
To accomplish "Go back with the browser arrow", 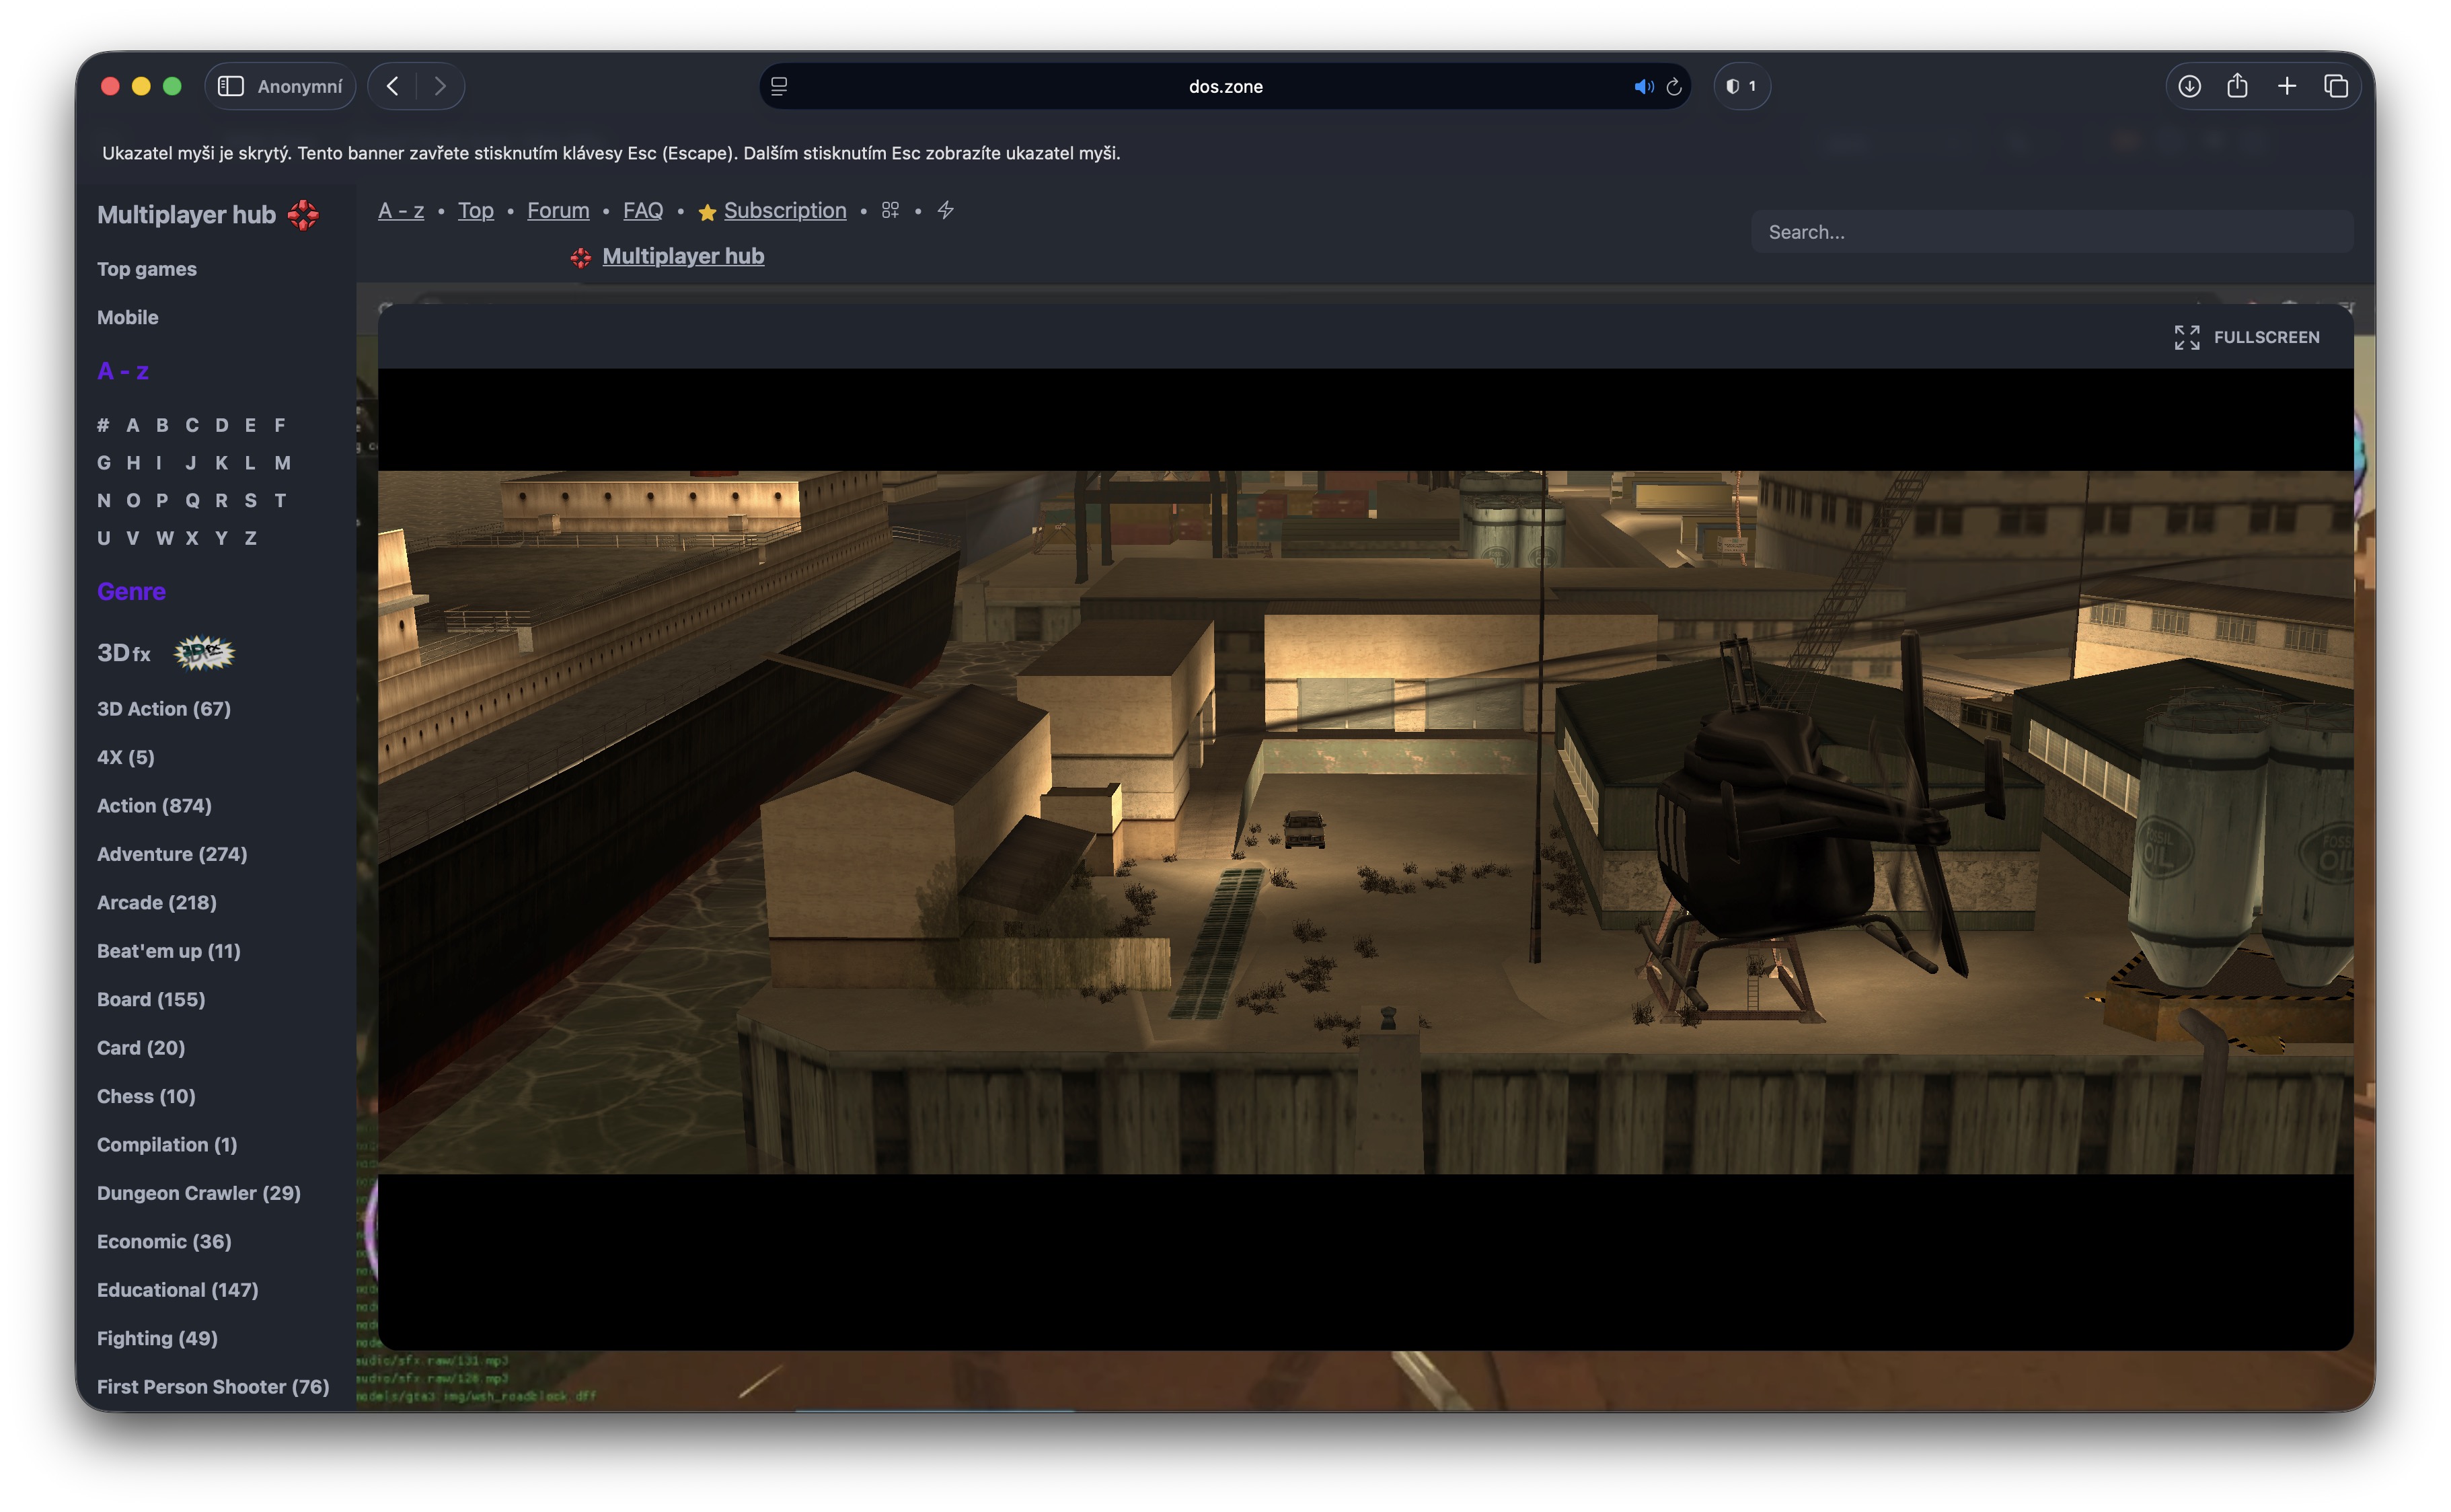I will coord(393,86).
